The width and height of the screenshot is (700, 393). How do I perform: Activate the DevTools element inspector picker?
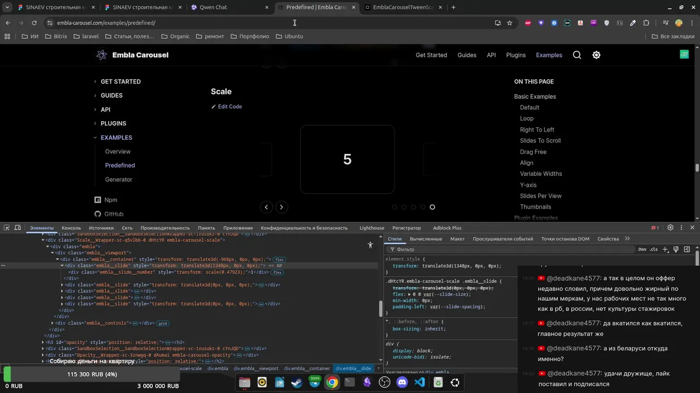click(7, 228)
